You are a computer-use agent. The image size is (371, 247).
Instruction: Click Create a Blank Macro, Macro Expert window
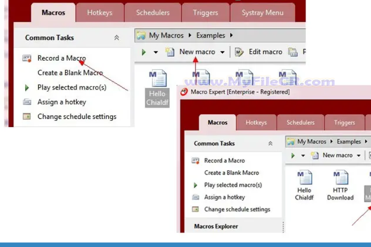tap(232, 173)
